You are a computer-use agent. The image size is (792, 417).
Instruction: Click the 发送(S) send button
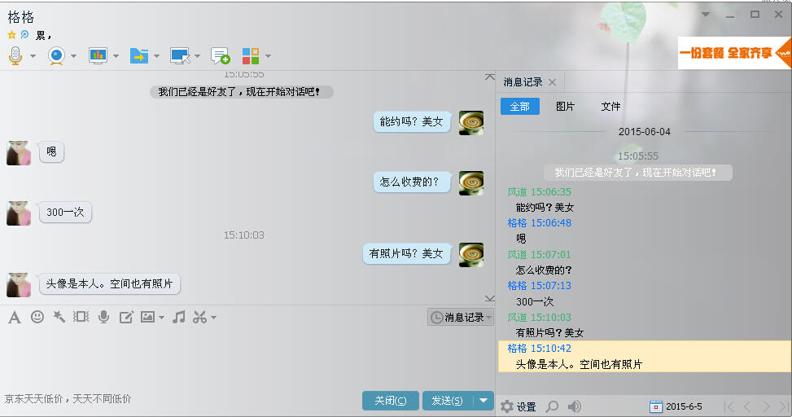click(447, 400)
